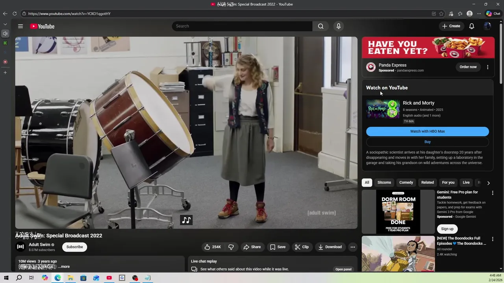Switch to the red circle sidebar tab
Viewport: 504px width, 283px height.
click(5, 62)
